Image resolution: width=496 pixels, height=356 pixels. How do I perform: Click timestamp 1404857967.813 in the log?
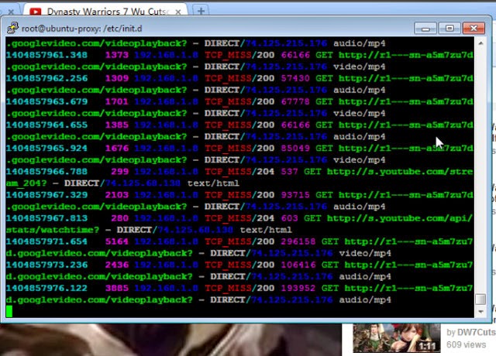pos(46,218)
